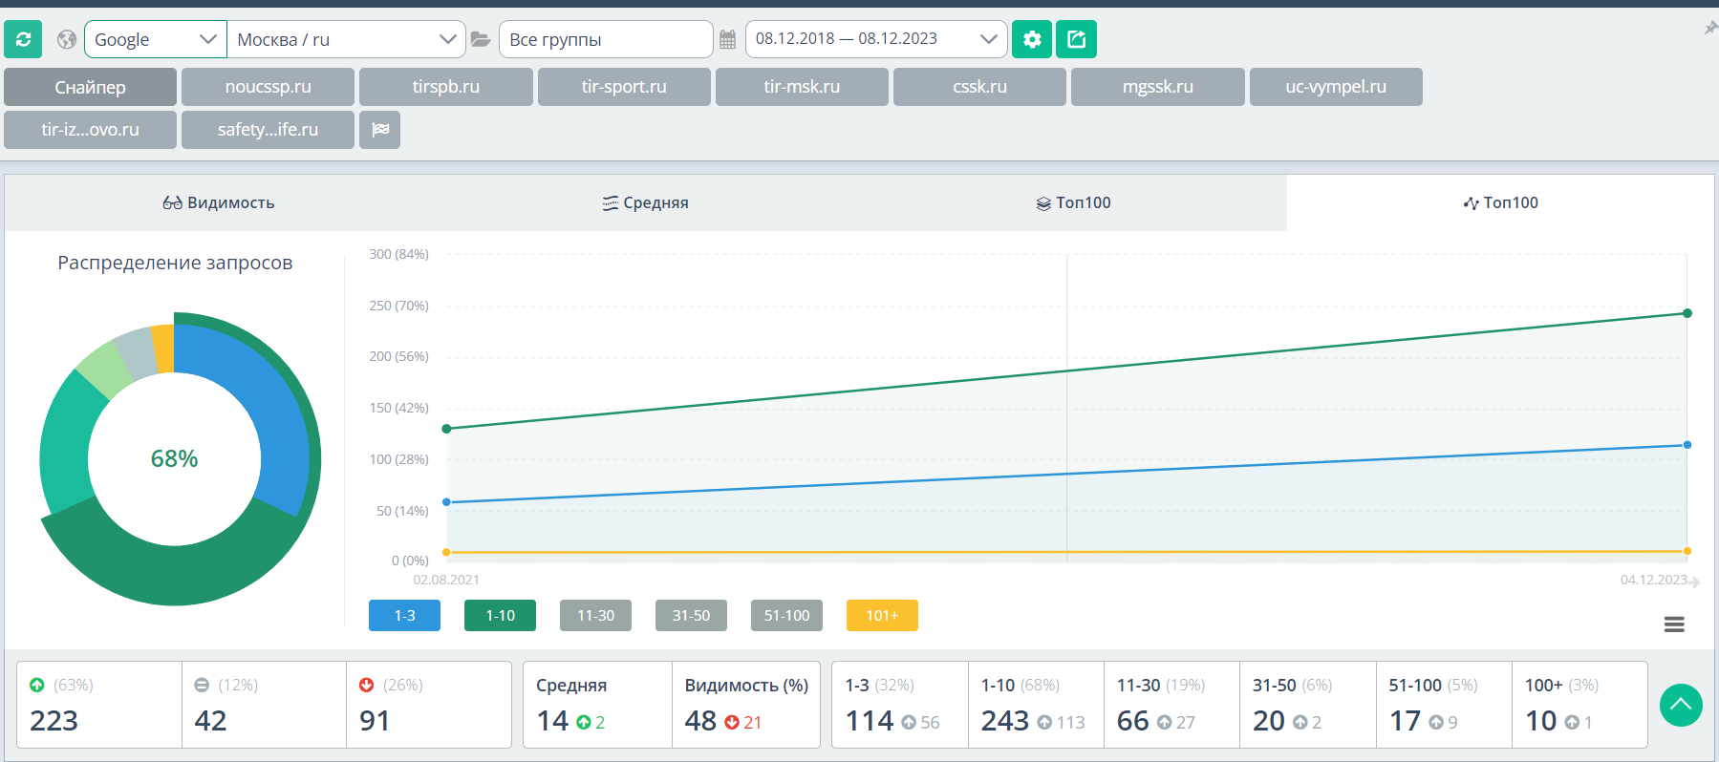Click the globe icon beside the search engine selector
1719x762 pixels.
pos(67,39)
